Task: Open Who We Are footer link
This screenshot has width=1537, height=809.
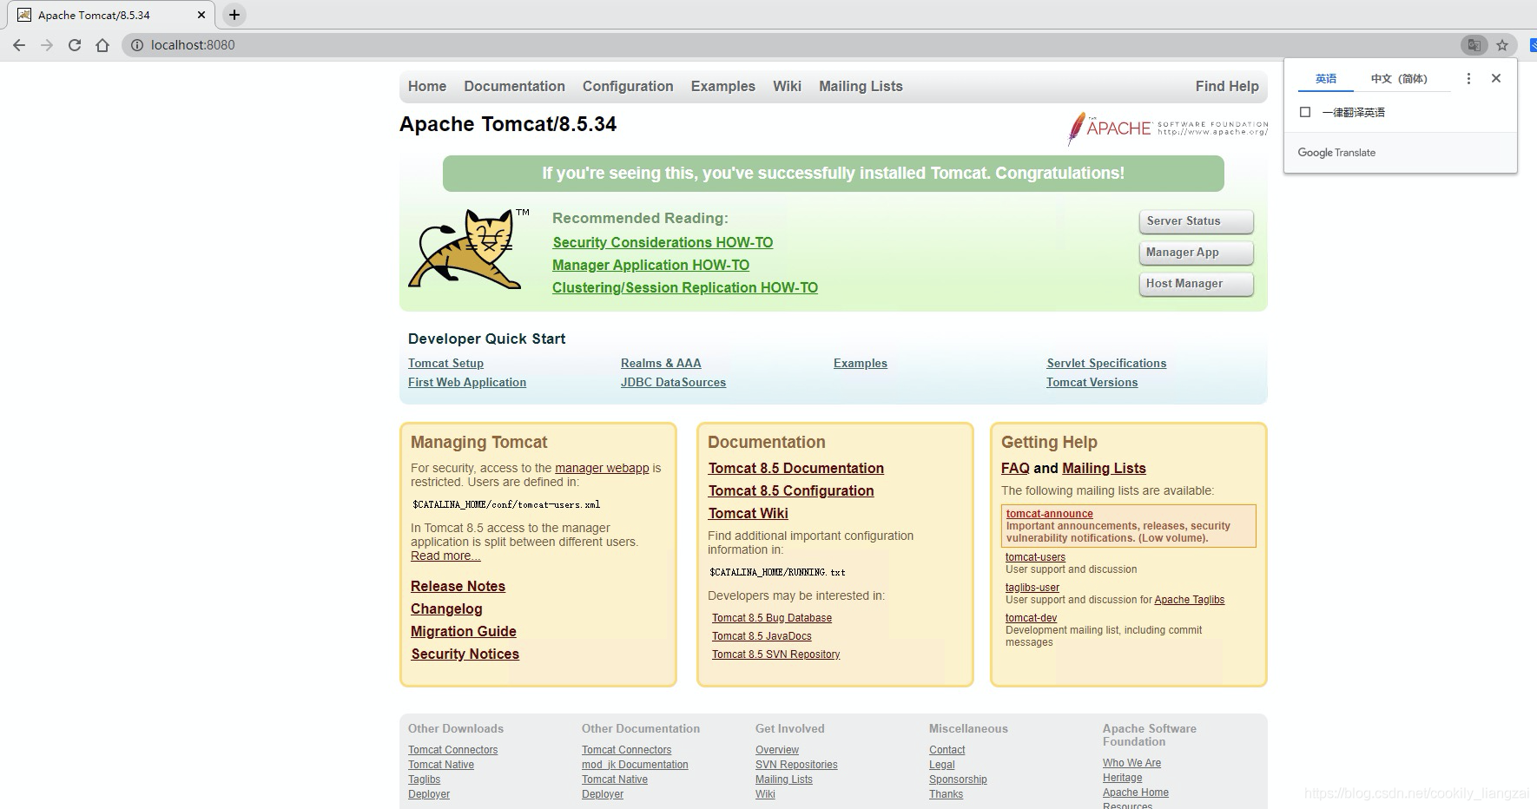Action: click(x=1131, y=763)
